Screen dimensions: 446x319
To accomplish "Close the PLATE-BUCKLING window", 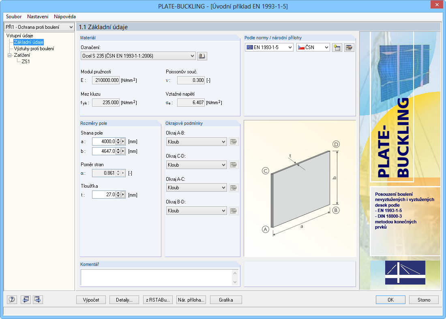I will click(x=437, y=5).
